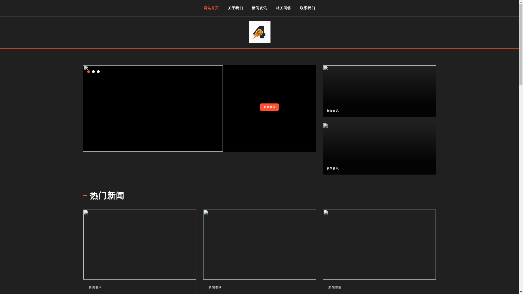Click 新闻资讯 tag under second hot news card

215,287
